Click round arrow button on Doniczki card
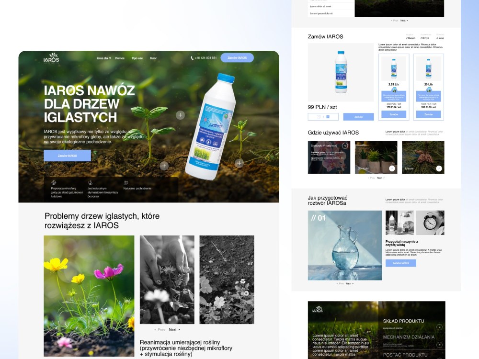The image size is (479, 359). tap(392, 168)
